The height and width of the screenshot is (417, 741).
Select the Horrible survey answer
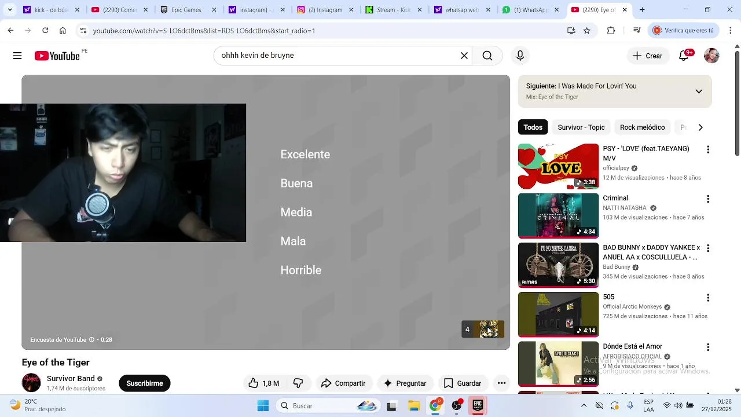tap(301, 270)
